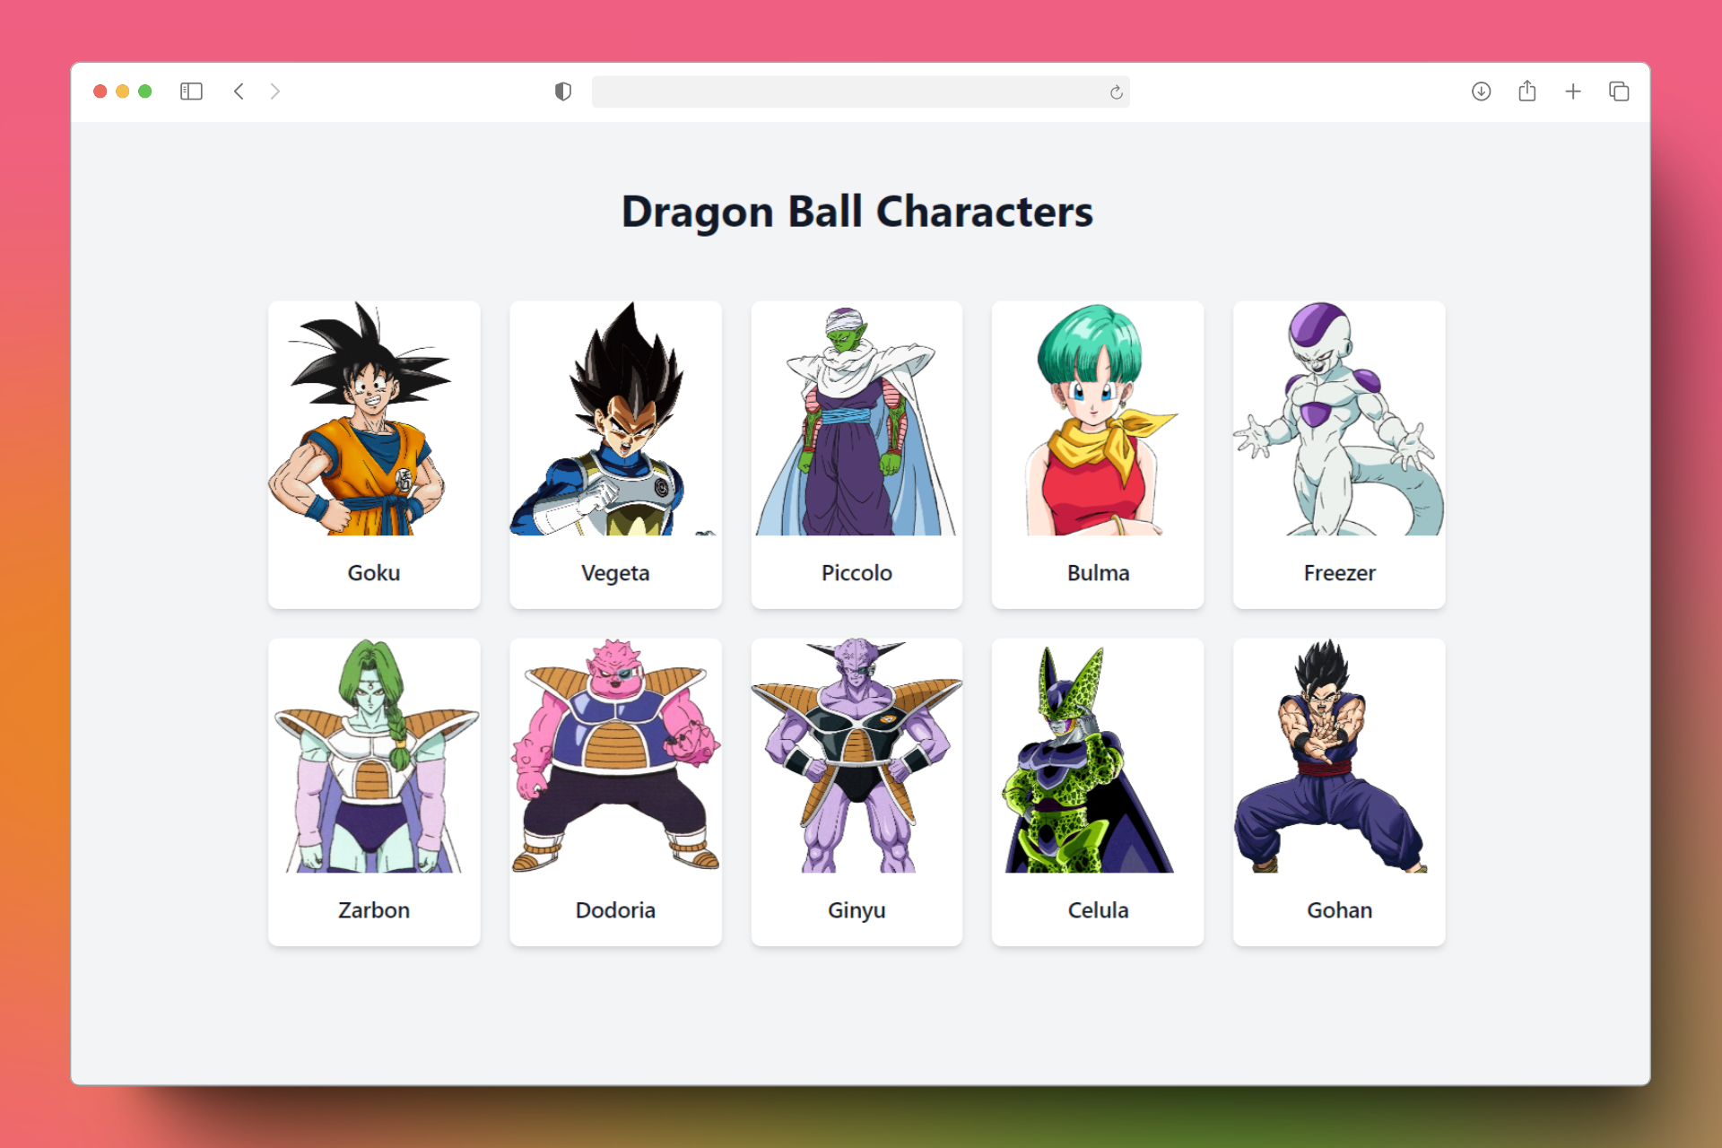Select the Freezer character image
This screenshot has height=1148, width=1722.
click(1339, 418)
